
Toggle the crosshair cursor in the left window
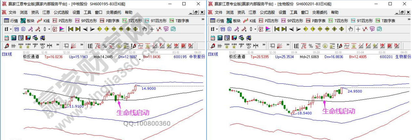(152, 29)
